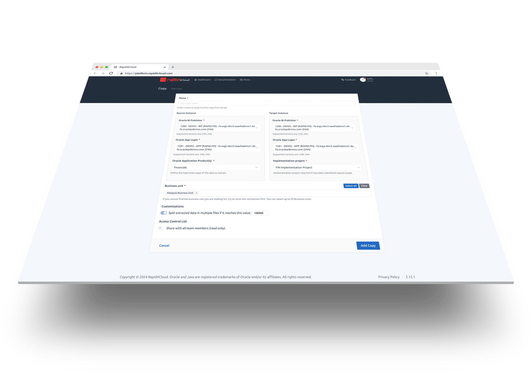Viewport: 532px width, 383px height.
Task: Click the Add Copy submit button
Action: tap(367, 245)
